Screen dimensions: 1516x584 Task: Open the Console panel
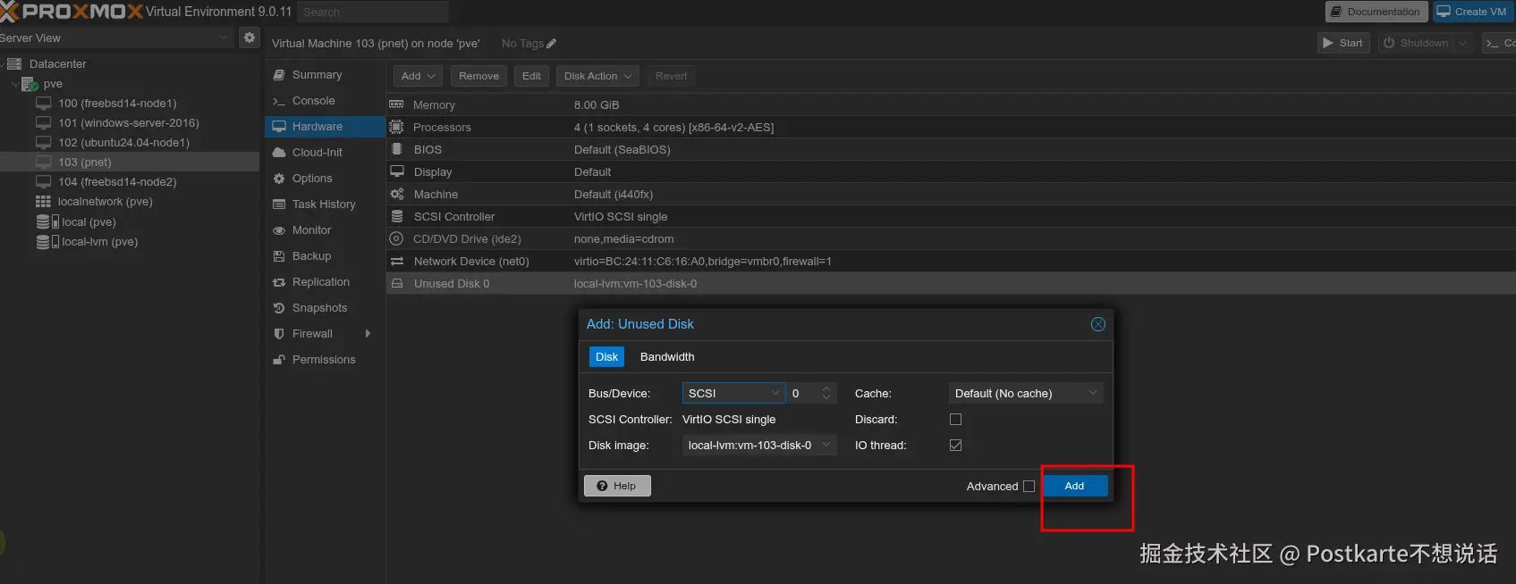point(313,101)
